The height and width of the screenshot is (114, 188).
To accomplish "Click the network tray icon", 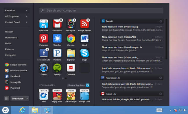I will (180, 110).
